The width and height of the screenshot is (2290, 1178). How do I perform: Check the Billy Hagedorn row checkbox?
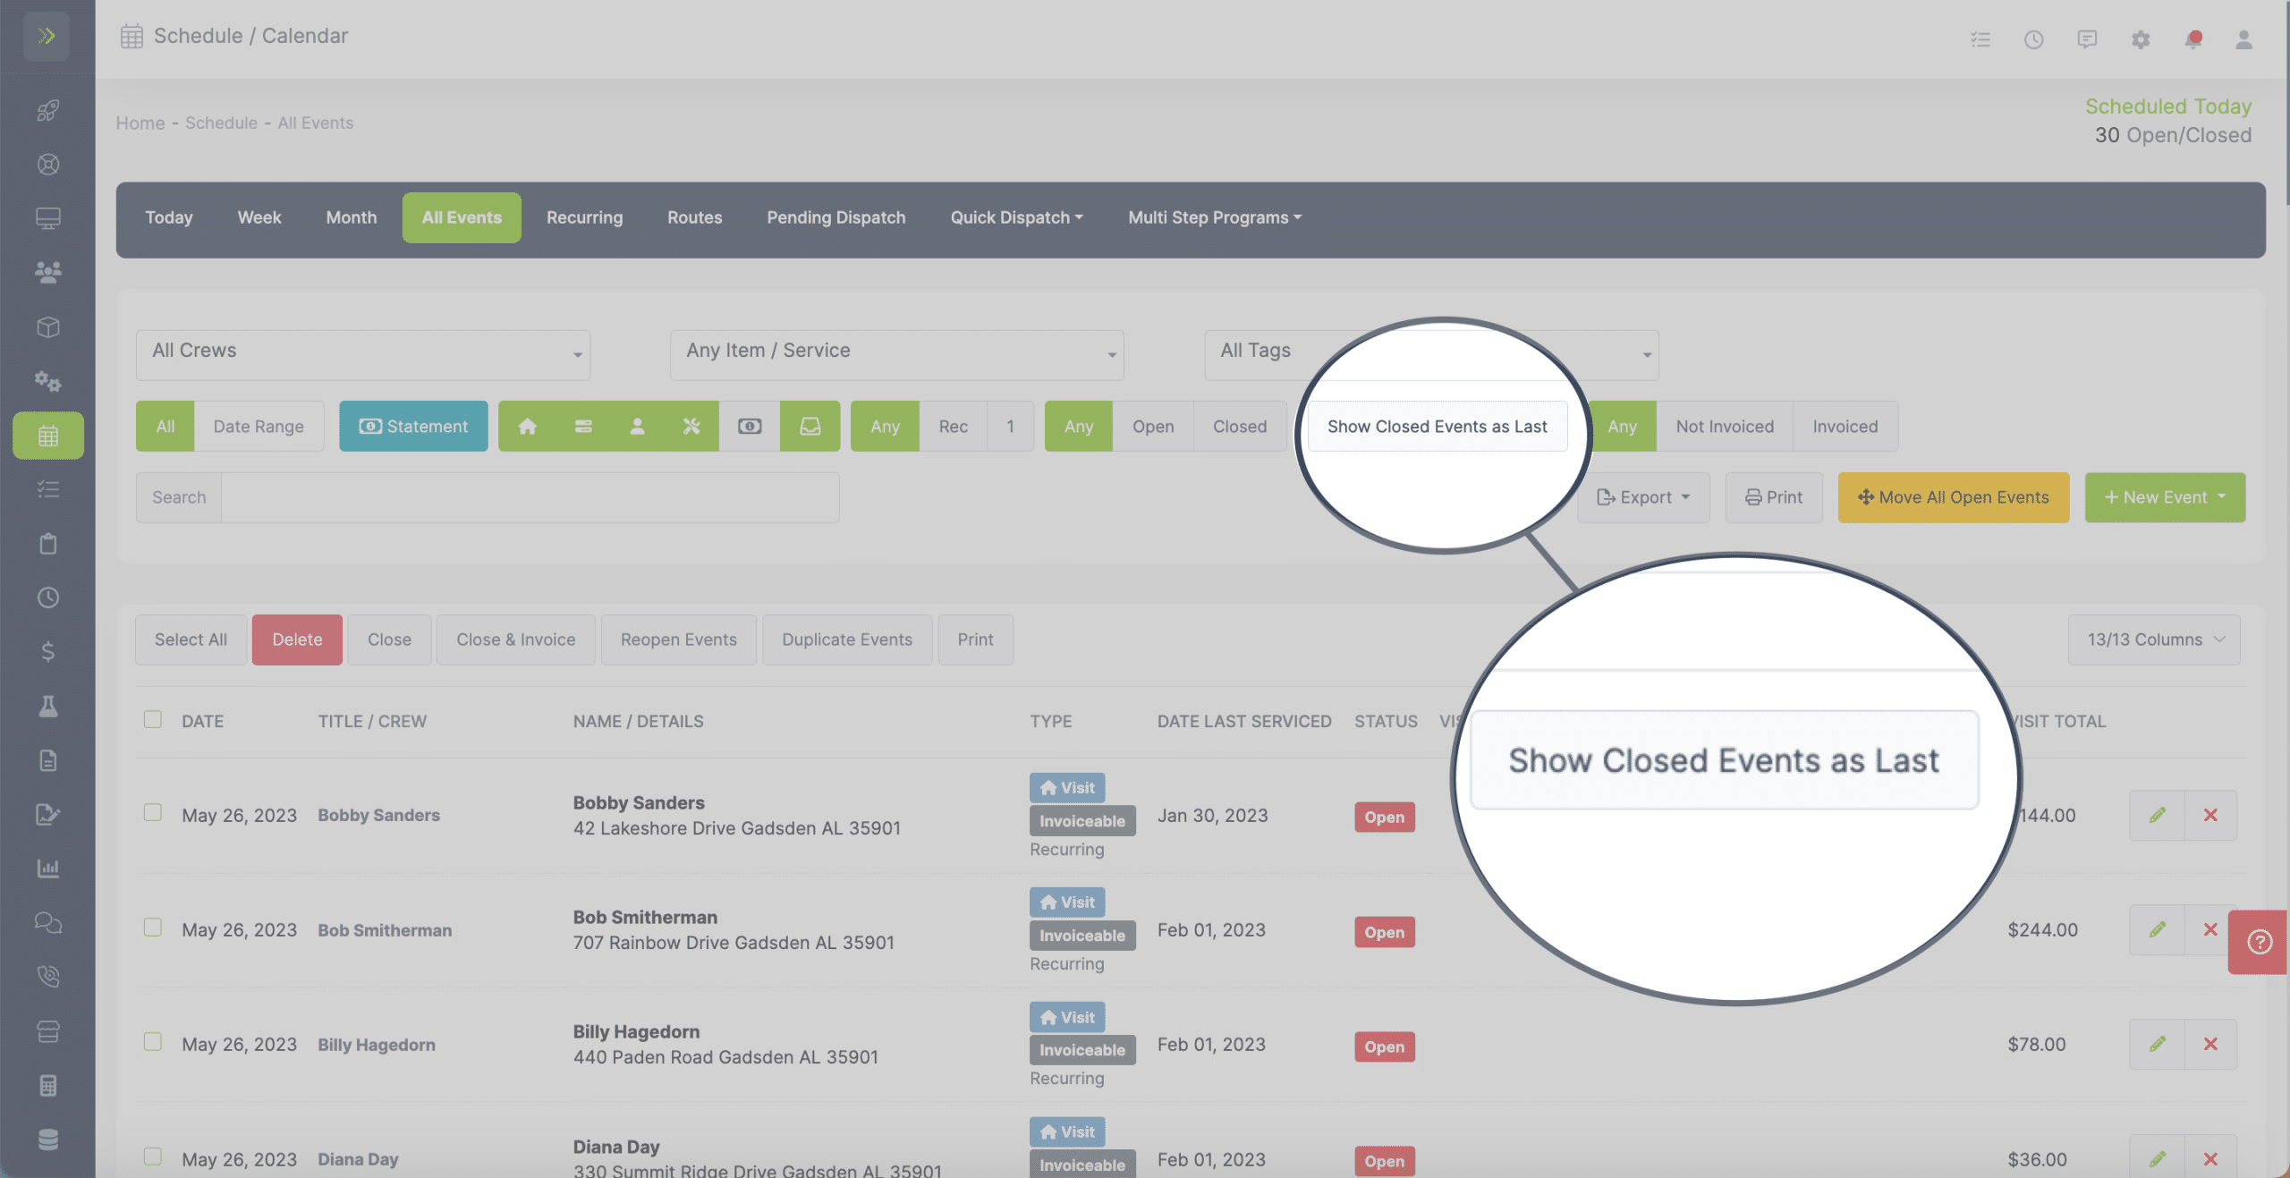[x=153, y=1042]
